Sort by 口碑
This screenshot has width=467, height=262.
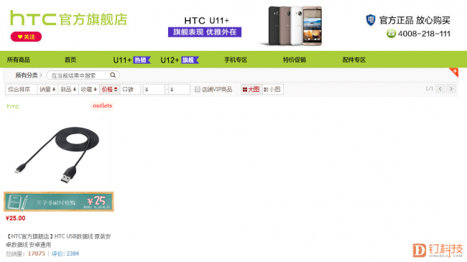click(x=130, y=89)
